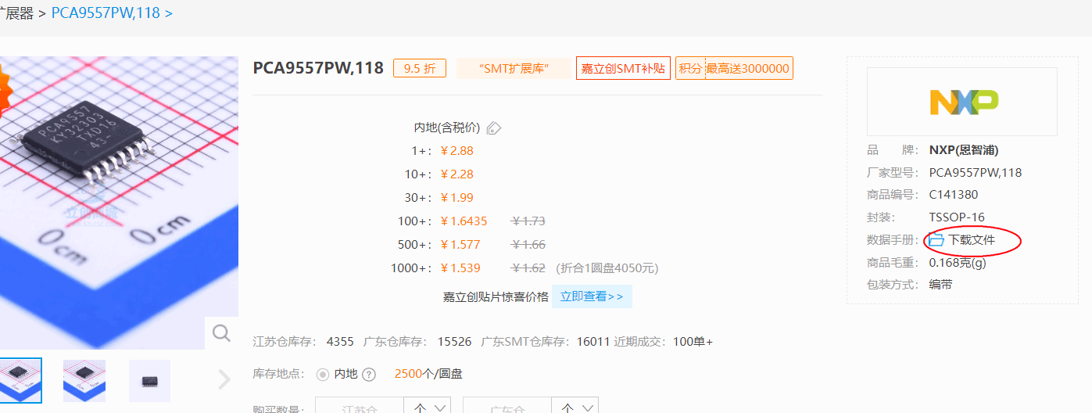The image size is (1092, 413).
Task: Click the package value TSSOP-16
Action: (957, 217)
